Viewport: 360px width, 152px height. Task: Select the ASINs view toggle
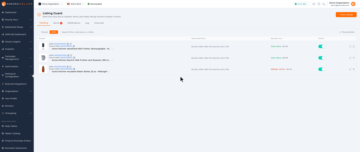pyautogui.click(x=54, y=32)
